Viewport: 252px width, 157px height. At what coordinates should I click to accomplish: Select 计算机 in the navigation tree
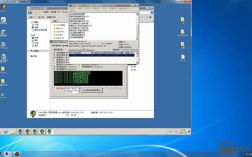(35, 51)
